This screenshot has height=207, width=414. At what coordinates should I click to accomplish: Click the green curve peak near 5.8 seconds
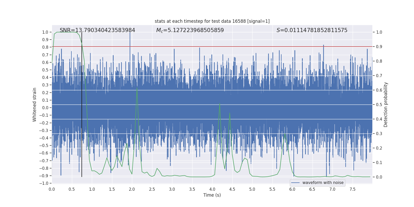click(285, 134)
